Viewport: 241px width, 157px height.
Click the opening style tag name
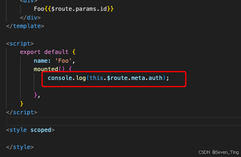(x=18, y=130)
